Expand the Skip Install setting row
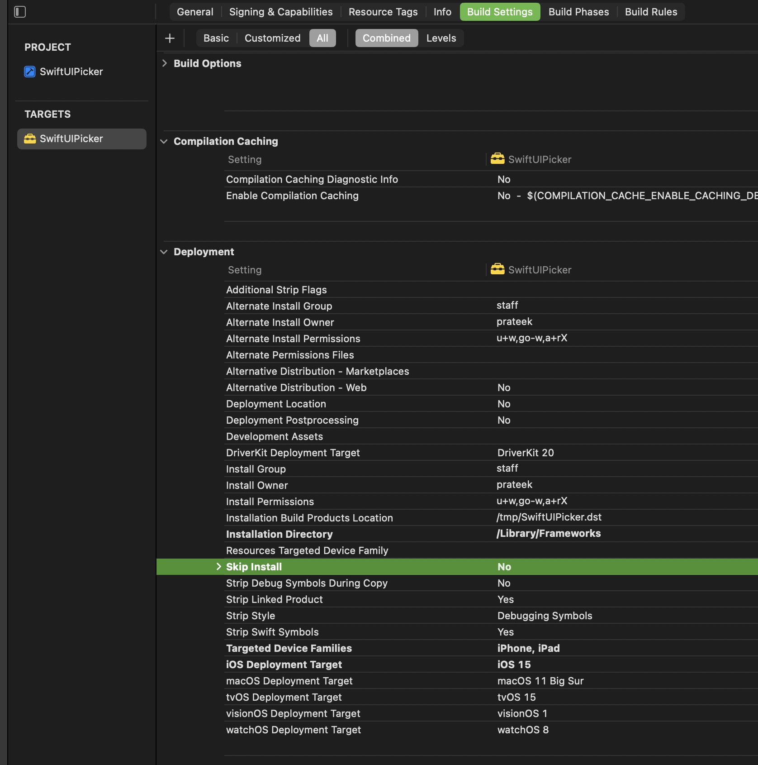 click(219, 567)
